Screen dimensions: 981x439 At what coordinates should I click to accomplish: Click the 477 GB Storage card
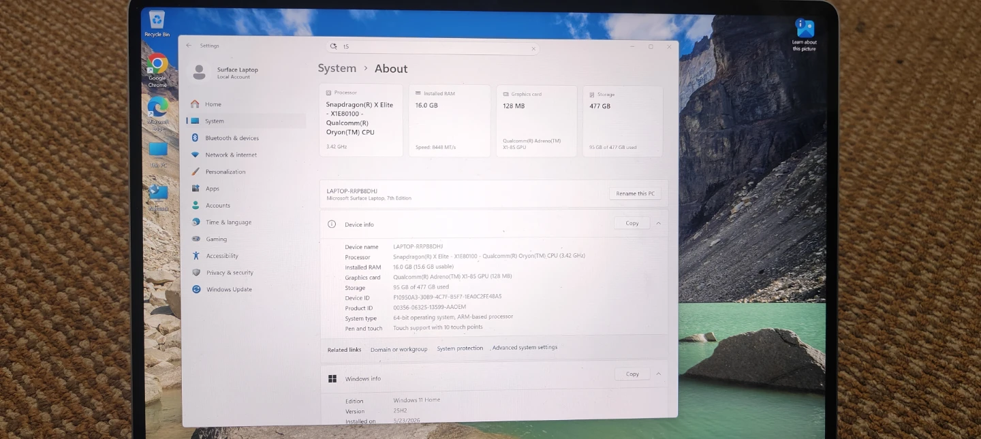coord(623,123)
